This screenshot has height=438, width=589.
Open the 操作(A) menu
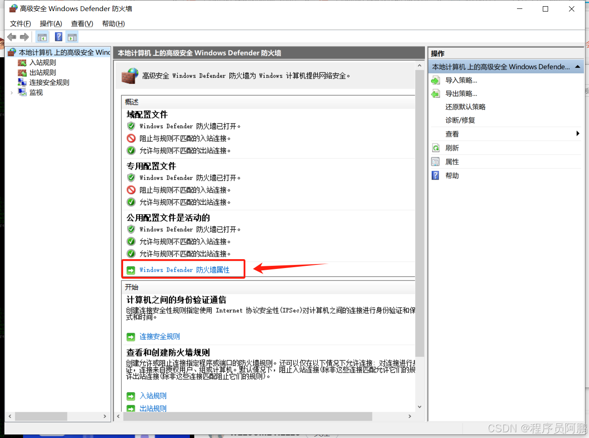pos(51,24)
